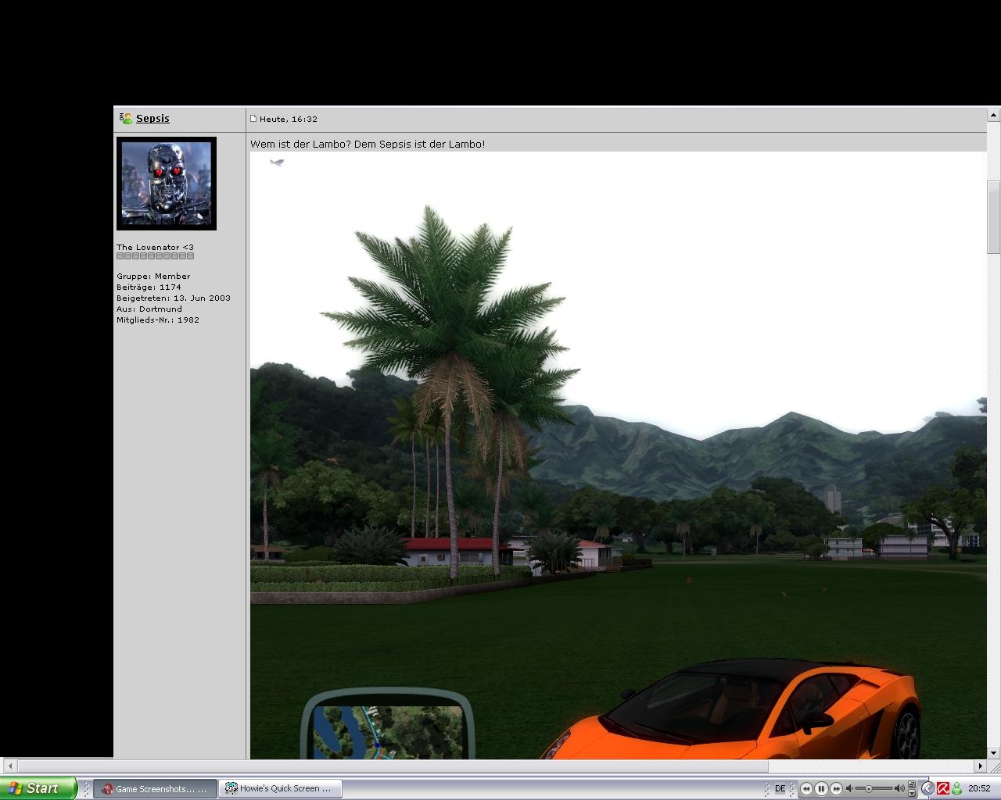
Task: Click the post text 'Wem ist der Lambo?'
Action: point(300,144)
